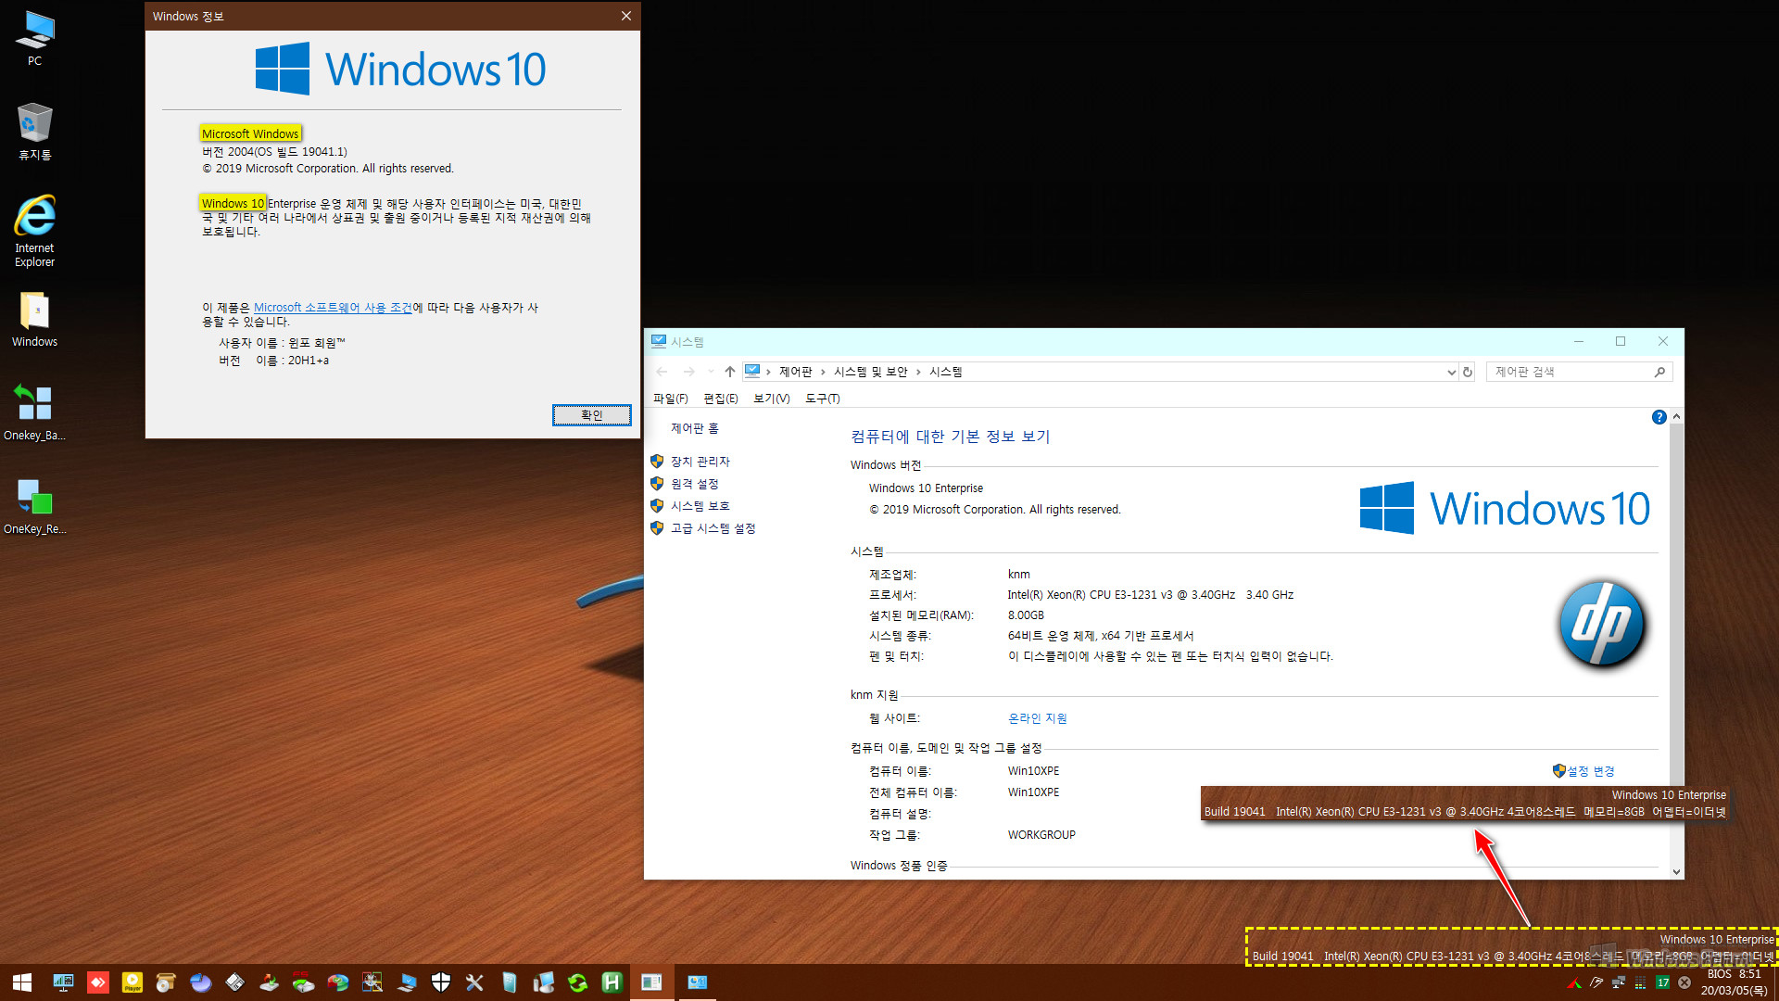Click the 제어판 breadcrumb in the address bar

click(795, 372)
